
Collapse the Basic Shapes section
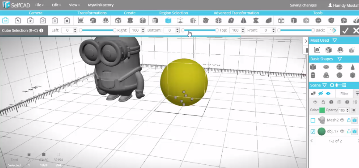click(340, 59)
